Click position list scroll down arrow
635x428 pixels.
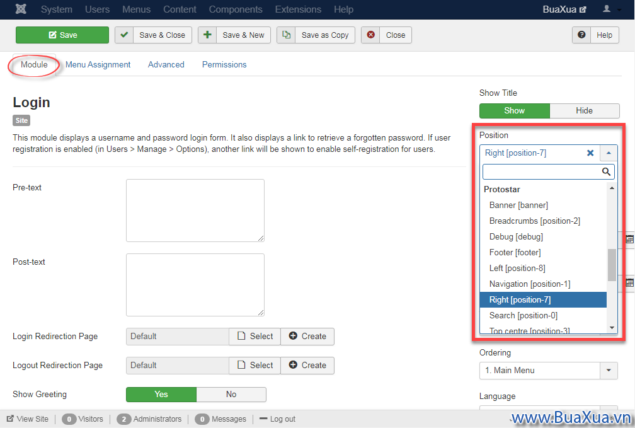612,328
